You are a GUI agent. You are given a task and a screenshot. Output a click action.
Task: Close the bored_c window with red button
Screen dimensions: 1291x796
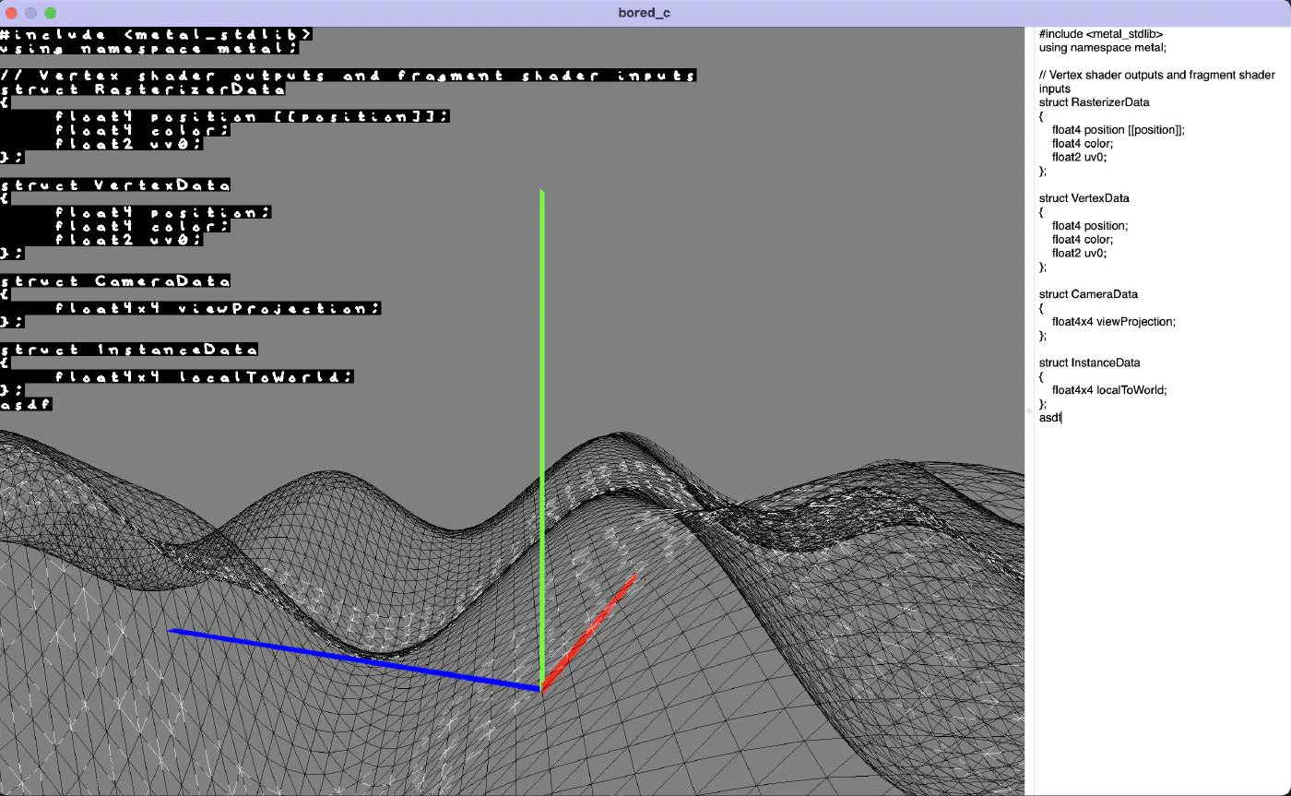tap(12, 13)
